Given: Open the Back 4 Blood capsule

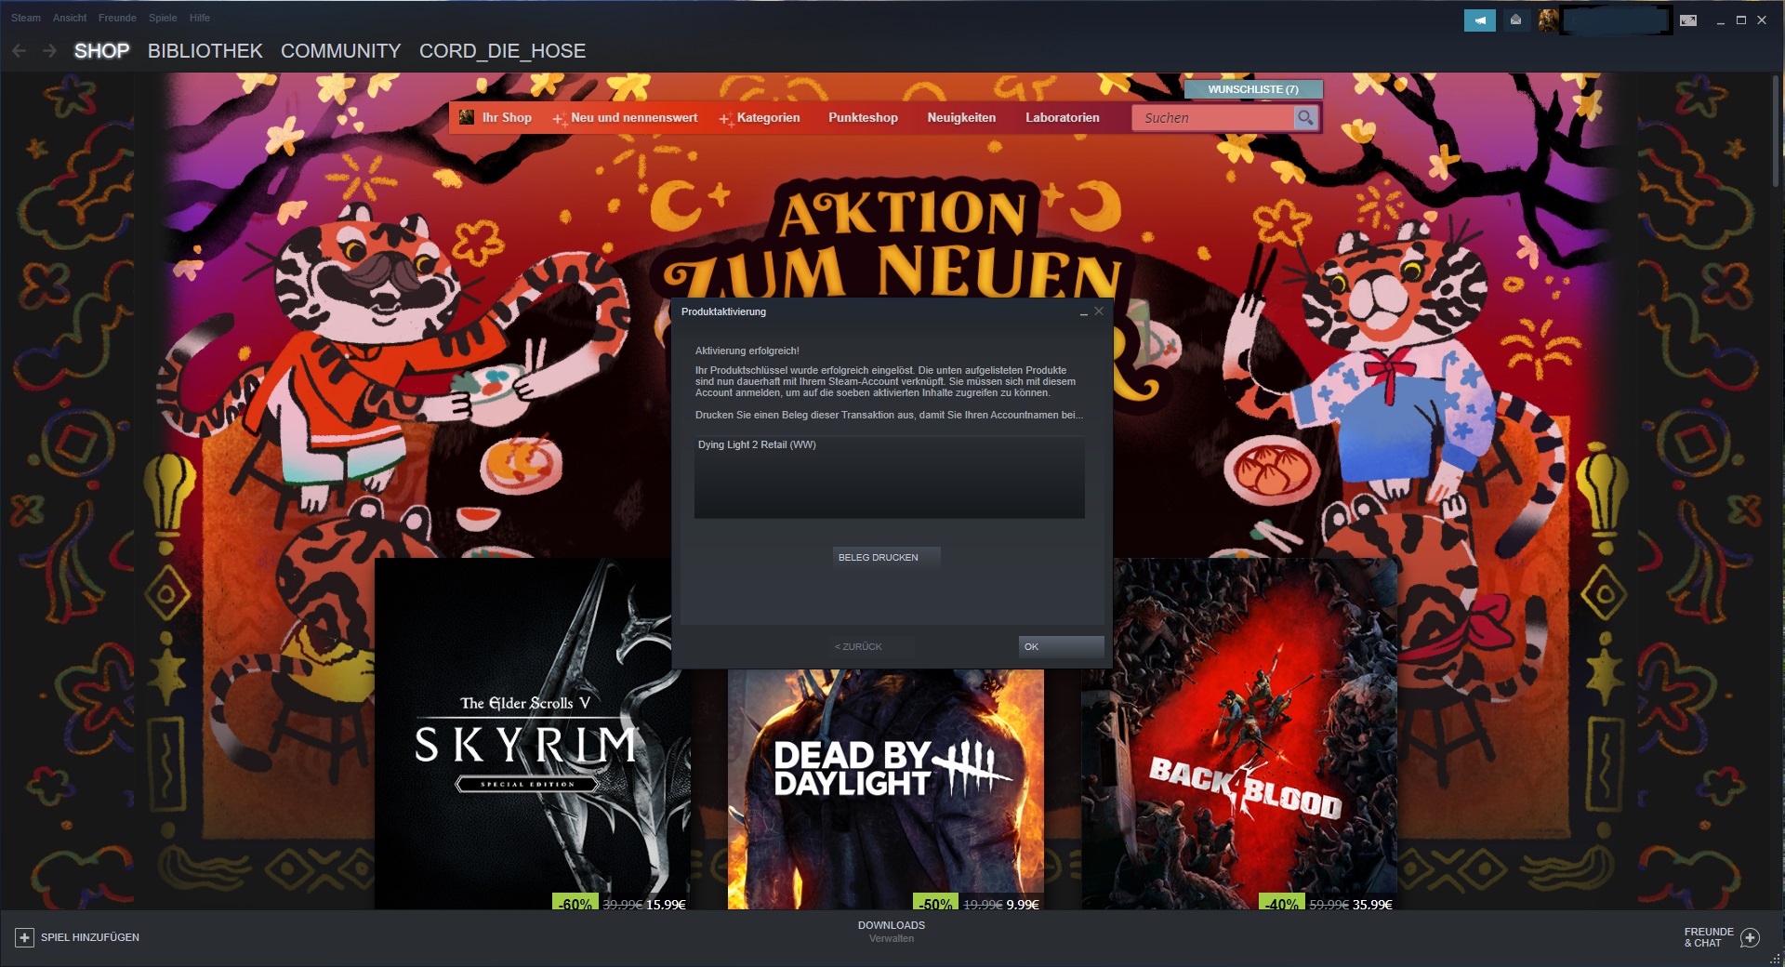Looking at the screenshot, I should [x=1239, y=734].
